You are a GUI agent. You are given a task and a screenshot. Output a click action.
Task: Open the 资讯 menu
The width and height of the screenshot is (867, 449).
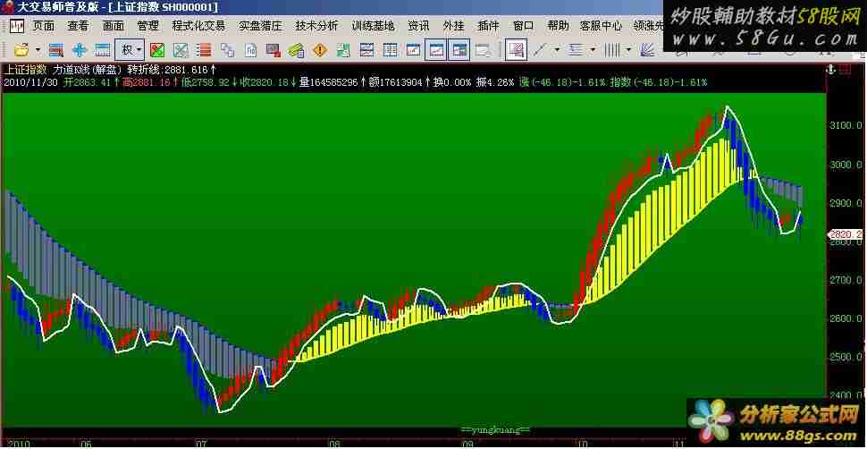[x=418, y=26]
